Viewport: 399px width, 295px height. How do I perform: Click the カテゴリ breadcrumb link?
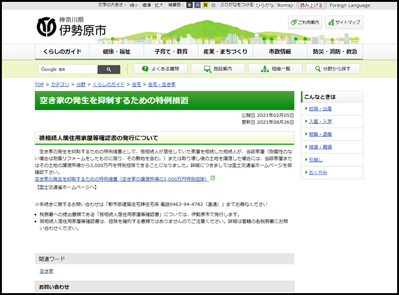coord(60,85)
